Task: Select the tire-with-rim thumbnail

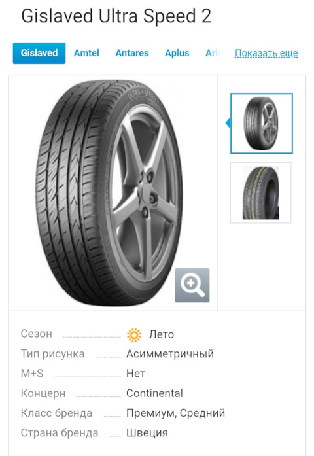Action: point(262,123)
